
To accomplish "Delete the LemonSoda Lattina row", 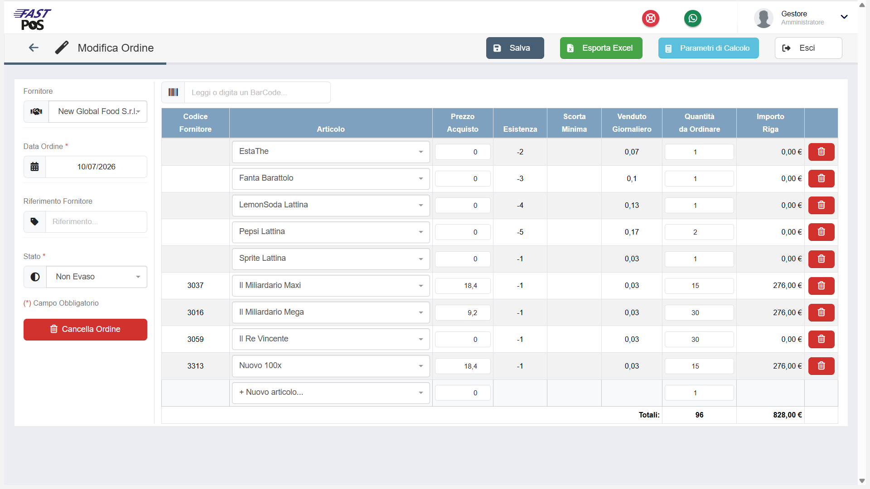I will (821, 205).
